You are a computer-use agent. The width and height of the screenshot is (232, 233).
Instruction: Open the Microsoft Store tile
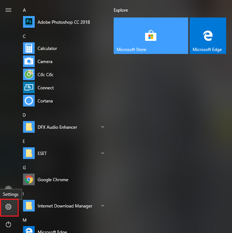151,36
